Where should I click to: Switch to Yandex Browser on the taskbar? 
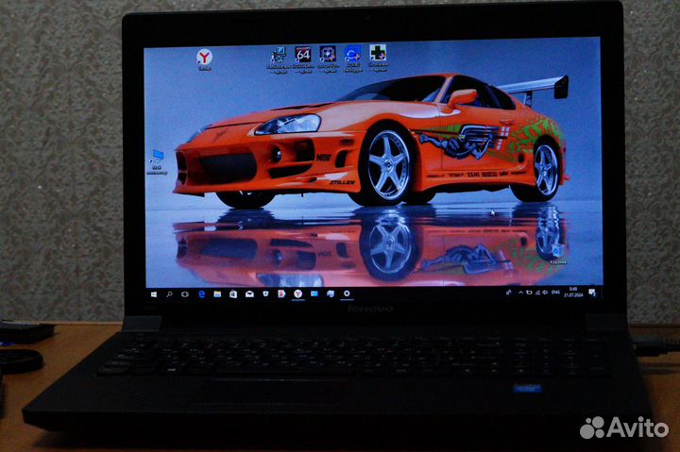pos(297,293)
